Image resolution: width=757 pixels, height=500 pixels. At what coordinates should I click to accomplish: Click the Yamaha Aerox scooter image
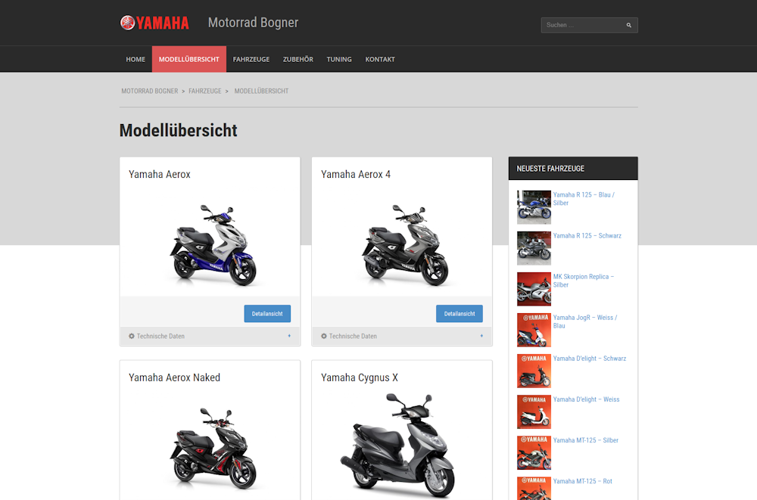point(213,245)
